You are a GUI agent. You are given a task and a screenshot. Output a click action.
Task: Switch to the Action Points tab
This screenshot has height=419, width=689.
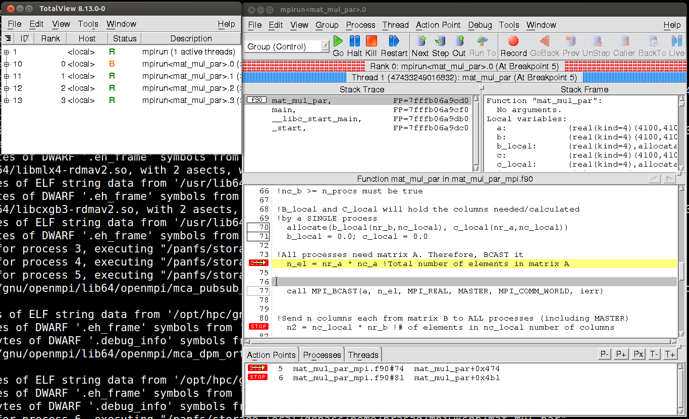[271, 355]
